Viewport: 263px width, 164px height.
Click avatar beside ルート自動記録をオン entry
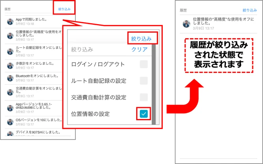tap(10, 52)
